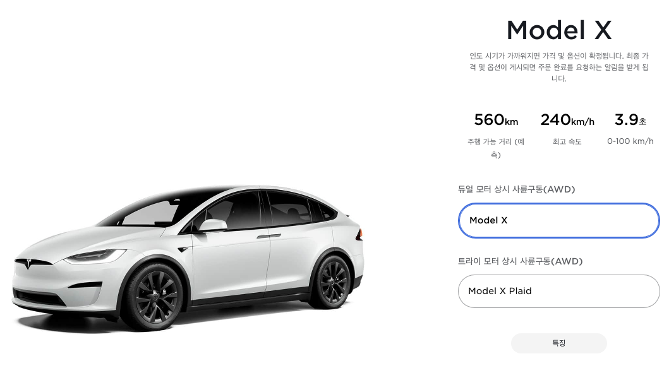The width and height of the screenshot is (669, 373).
Task: Click the 3.9초 acceleration statistic
Action: click(x=630, y=120)
